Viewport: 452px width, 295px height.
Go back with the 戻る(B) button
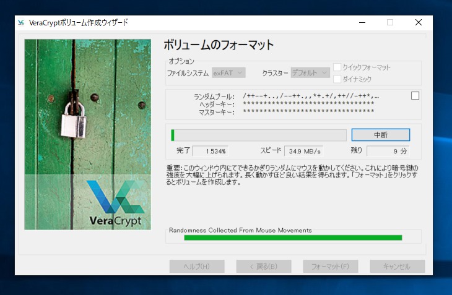pyautogui.click(x=264, y=267)
